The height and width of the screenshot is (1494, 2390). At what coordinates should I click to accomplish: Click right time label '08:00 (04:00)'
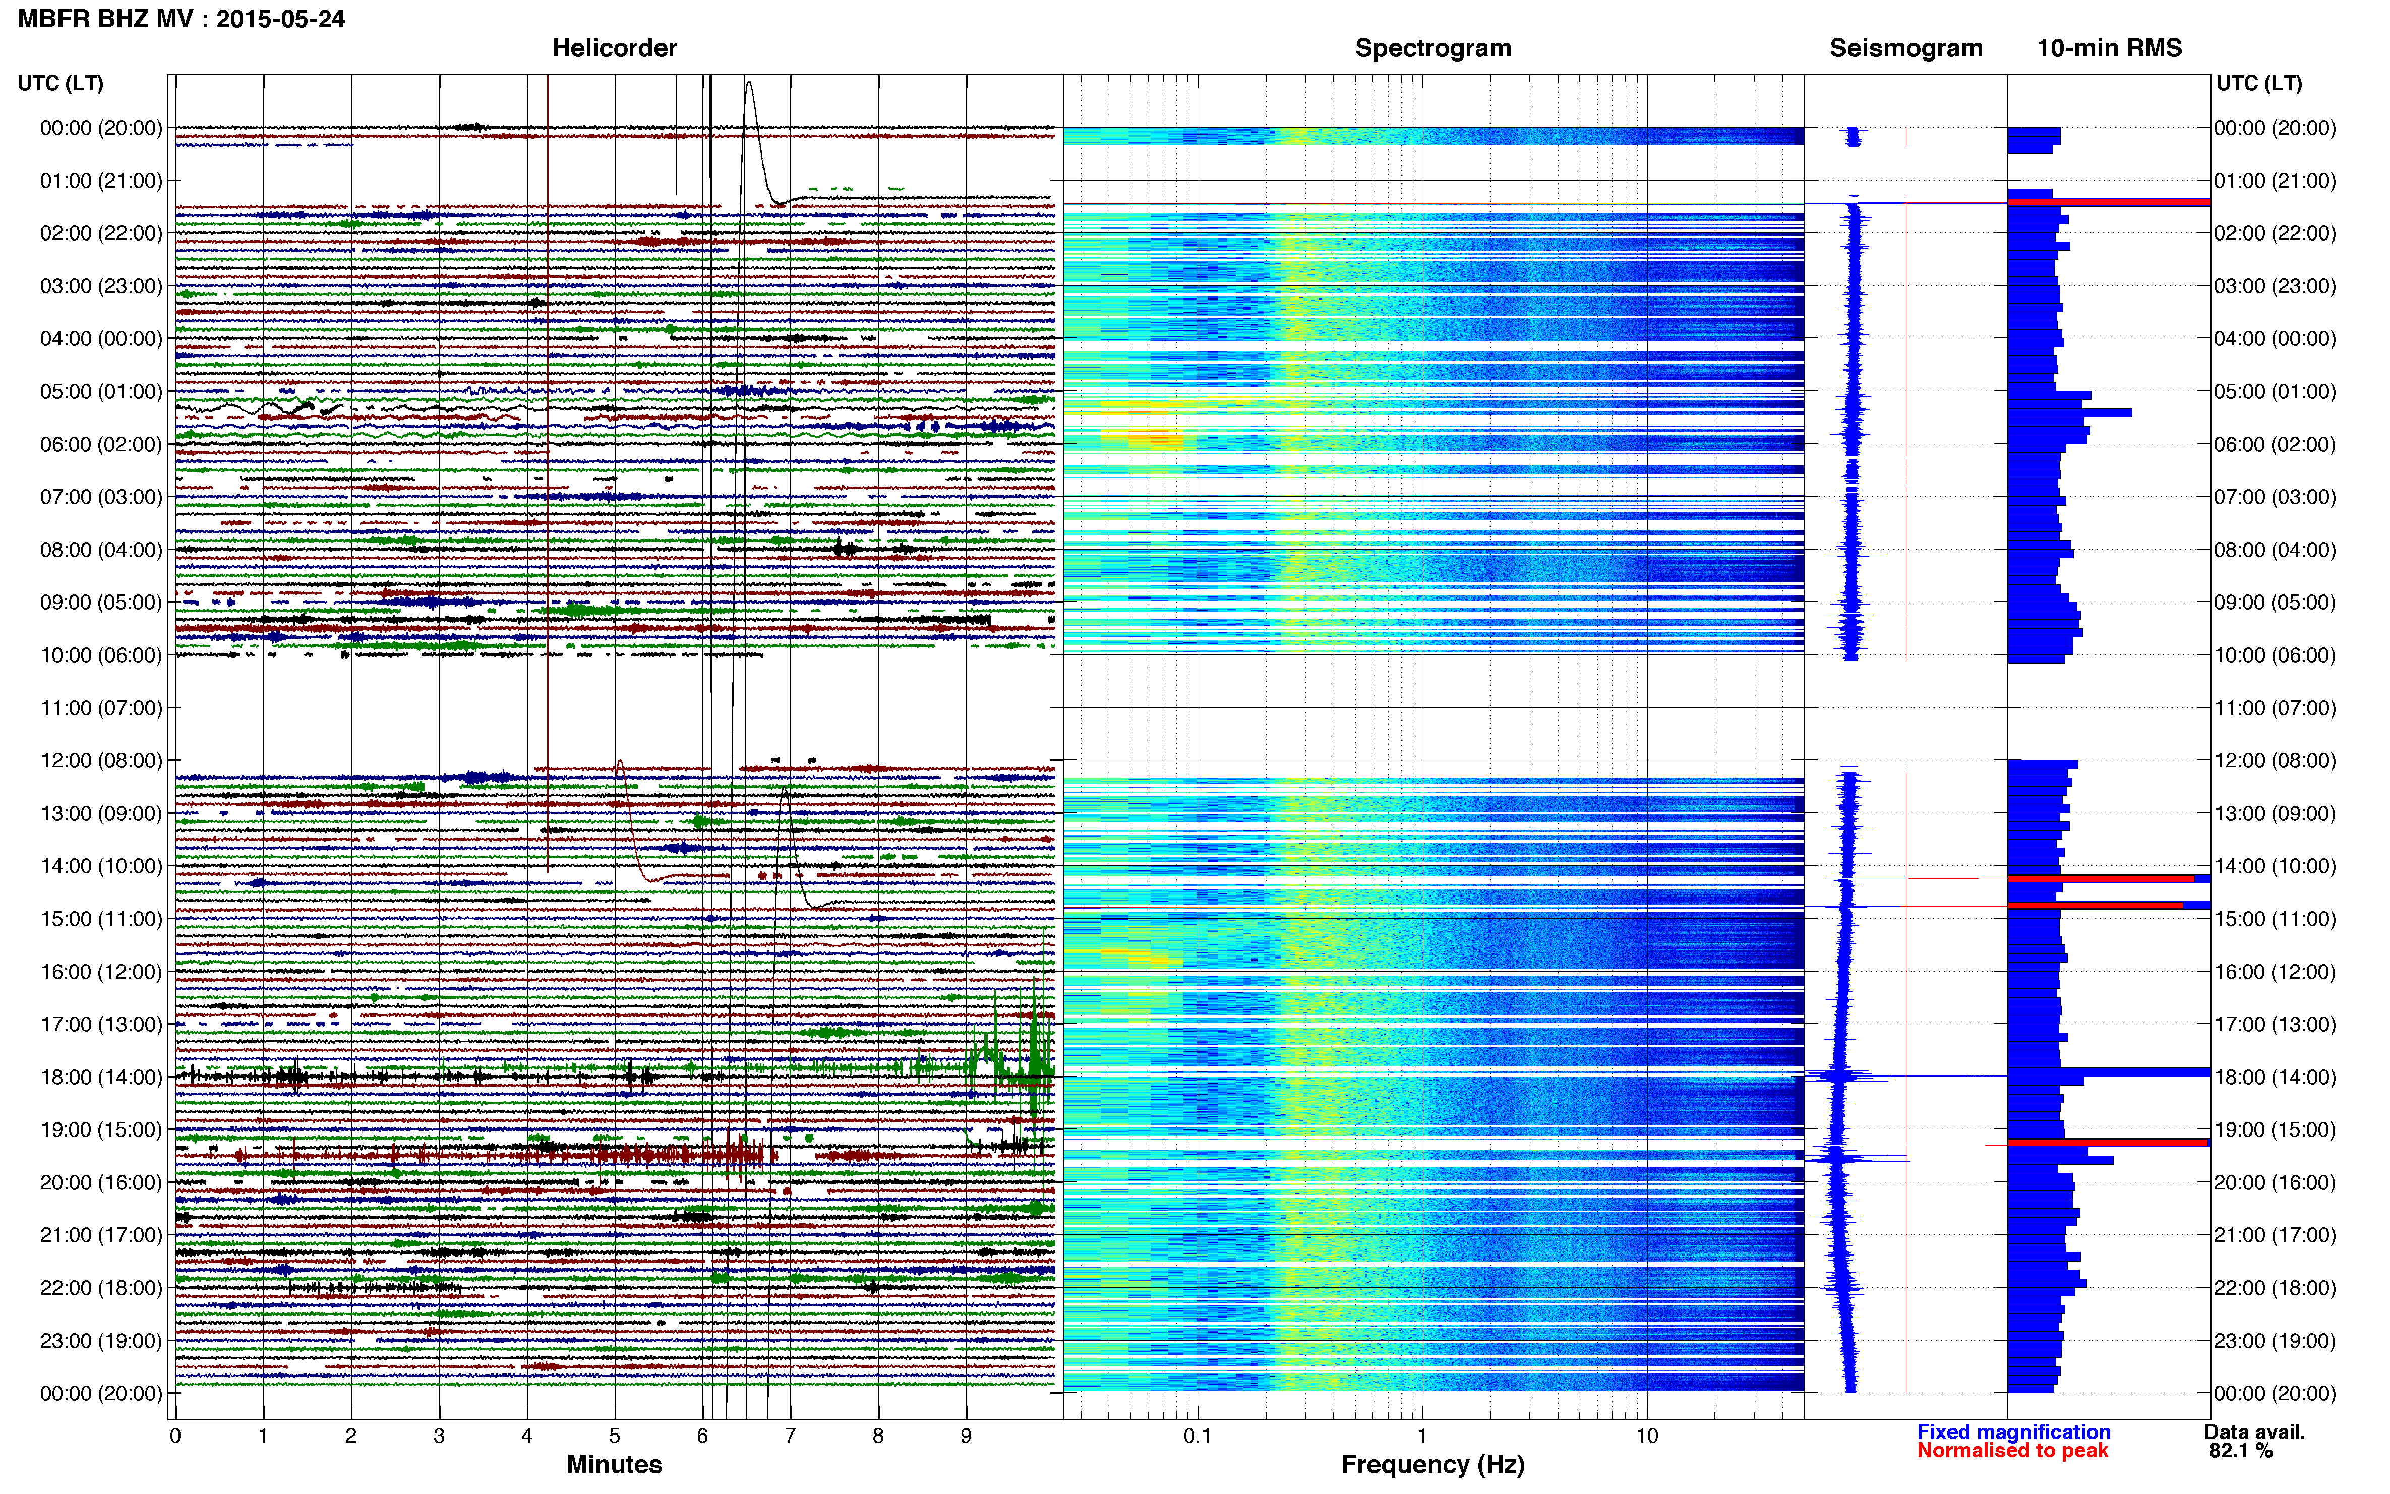pyautogui.click(x=2275, y=550)
